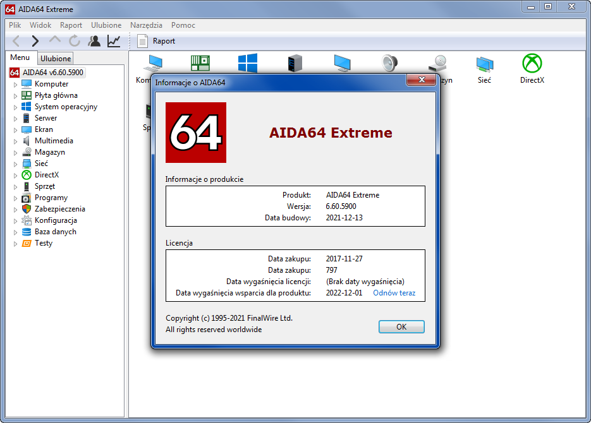Click the FinalWire copyright text

[x=229, y=318]
